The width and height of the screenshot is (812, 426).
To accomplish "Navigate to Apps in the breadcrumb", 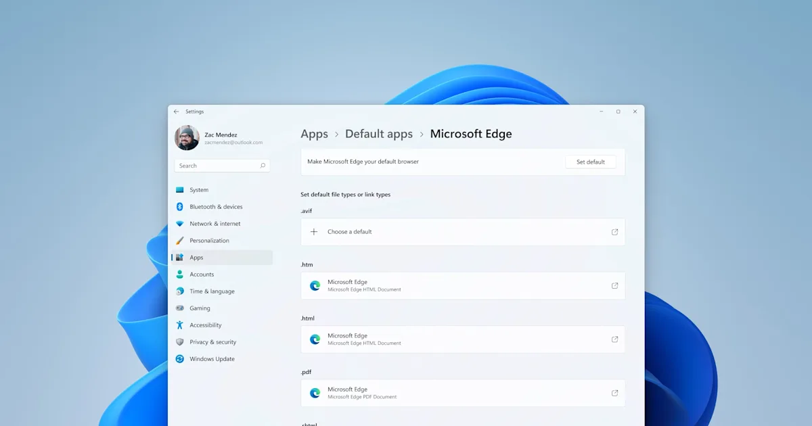I will pos(314,134).
